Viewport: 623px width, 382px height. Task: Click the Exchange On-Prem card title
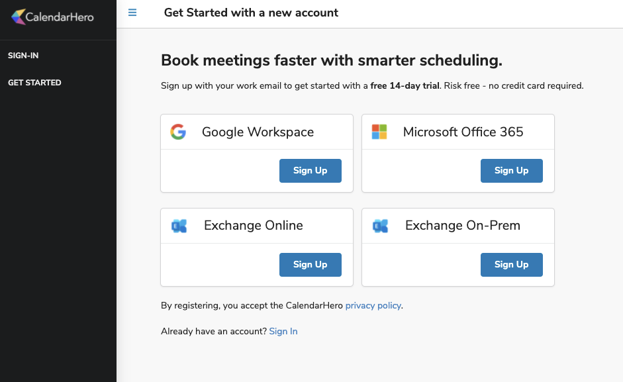(463, 226)
